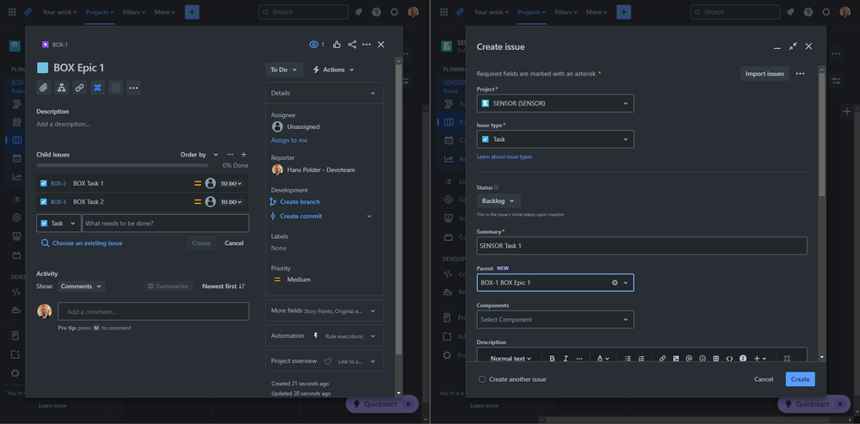Click the attach file paperclip icon
Viewport: 860px width, 424px height.
tap(44, 88)
